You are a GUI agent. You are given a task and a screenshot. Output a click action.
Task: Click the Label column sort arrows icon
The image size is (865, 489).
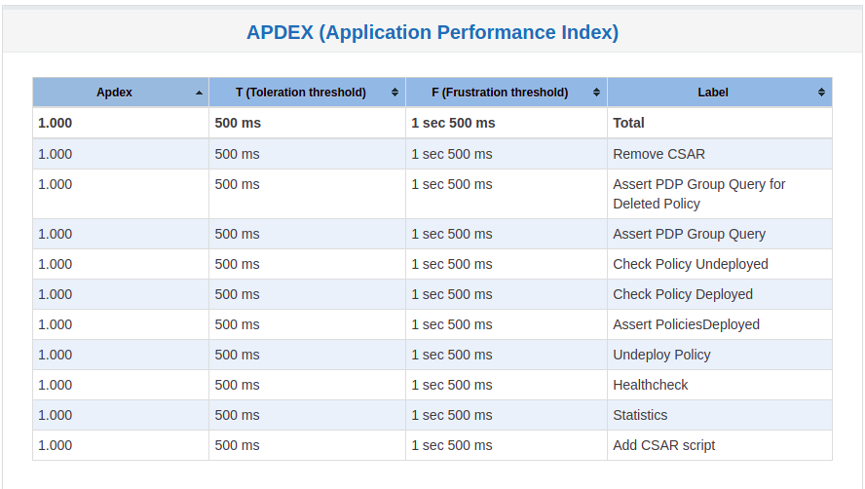821,93
